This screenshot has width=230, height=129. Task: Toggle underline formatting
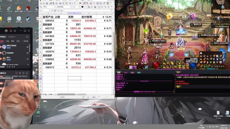[95, 7]
